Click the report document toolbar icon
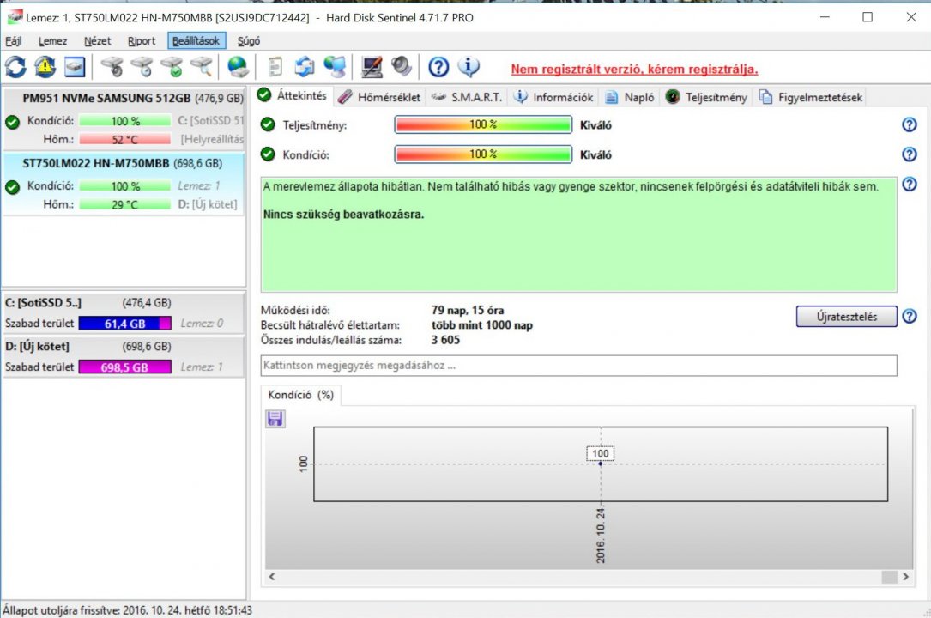This screenshot has height=618, width=931. click(275, 67)
